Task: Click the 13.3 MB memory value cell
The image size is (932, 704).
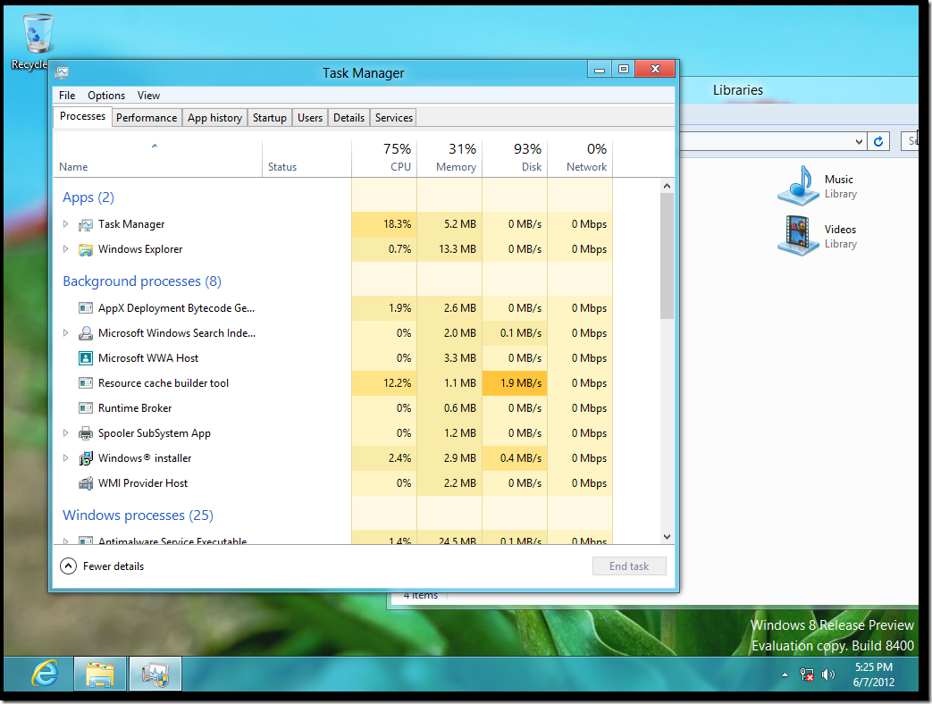Action: 450,249
